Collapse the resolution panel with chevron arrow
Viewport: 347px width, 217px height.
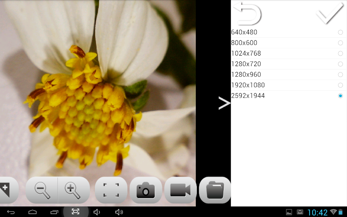coord(224,103)
